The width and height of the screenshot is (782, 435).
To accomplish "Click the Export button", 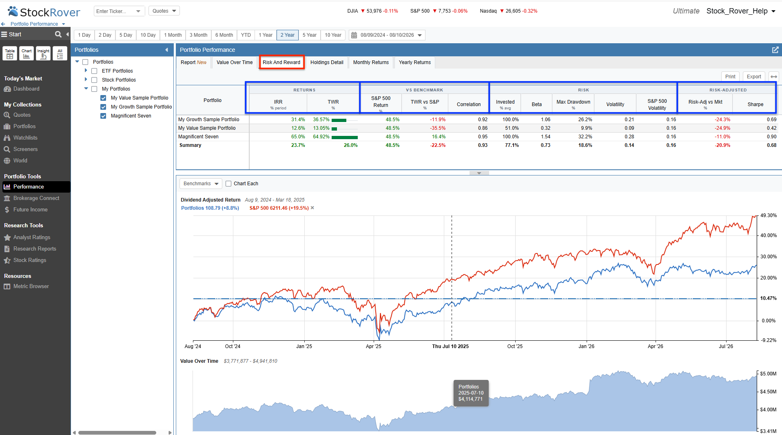I will (x=754, y=77).
